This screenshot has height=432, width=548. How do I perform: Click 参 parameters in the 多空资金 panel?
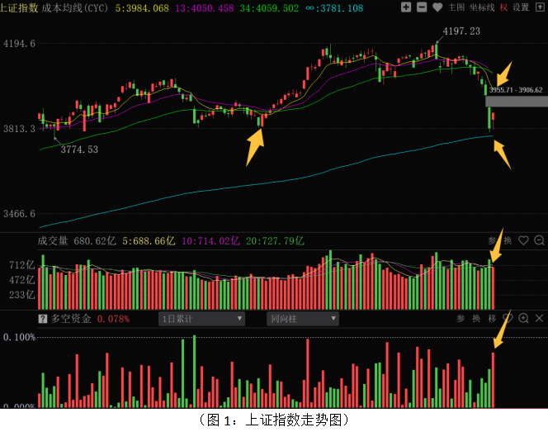[x=461, y=318]
